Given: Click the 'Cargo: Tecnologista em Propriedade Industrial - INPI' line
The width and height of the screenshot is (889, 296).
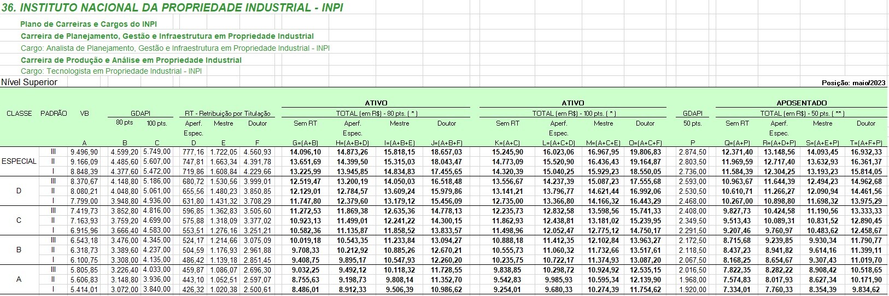Looking at the screenshot, I should [x=111, y=71].
